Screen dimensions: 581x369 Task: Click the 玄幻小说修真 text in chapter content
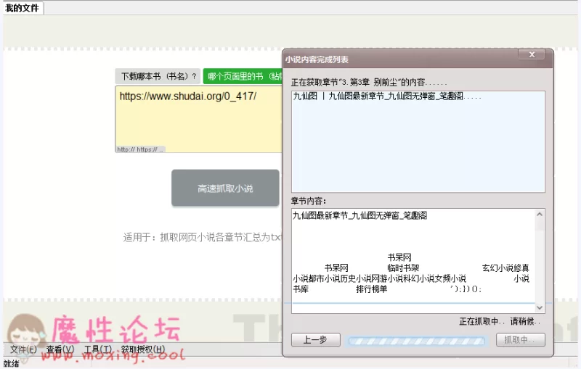click(505, 268)
